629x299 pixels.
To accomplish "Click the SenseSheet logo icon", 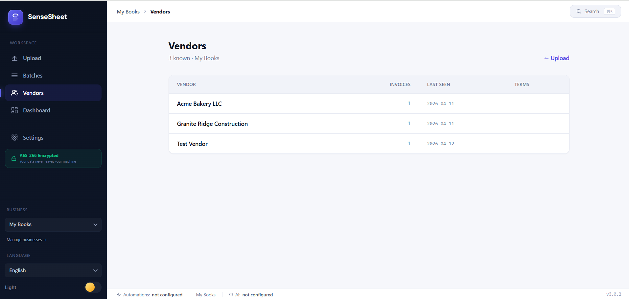I will pos(15,16).
